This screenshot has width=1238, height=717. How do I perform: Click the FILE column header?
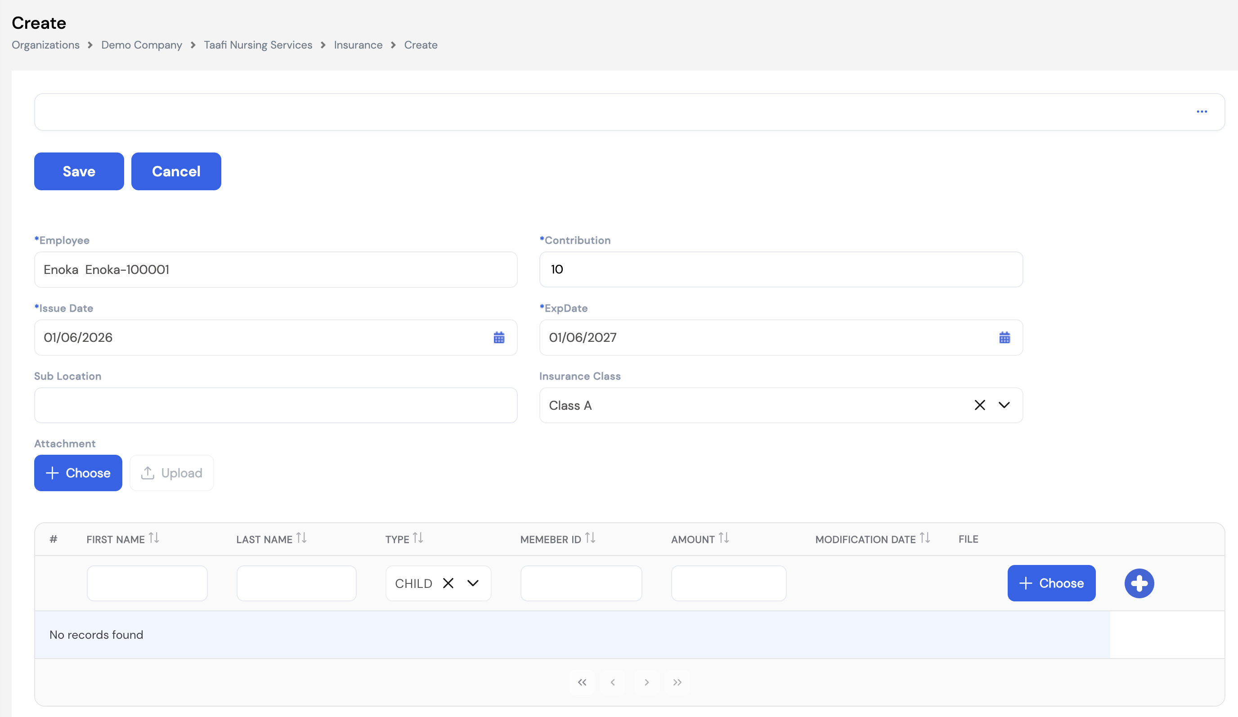point(968,539)
